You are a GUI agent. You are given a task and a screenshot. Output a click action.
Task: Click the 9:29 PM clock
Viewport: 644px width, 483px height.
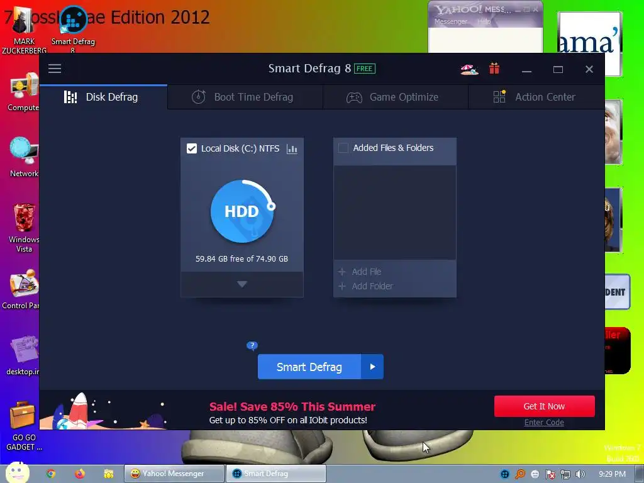[x=612, y=474]
